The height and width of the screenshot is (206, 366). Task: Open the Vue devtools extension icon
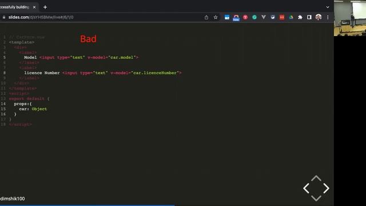[x=264, y=17]
